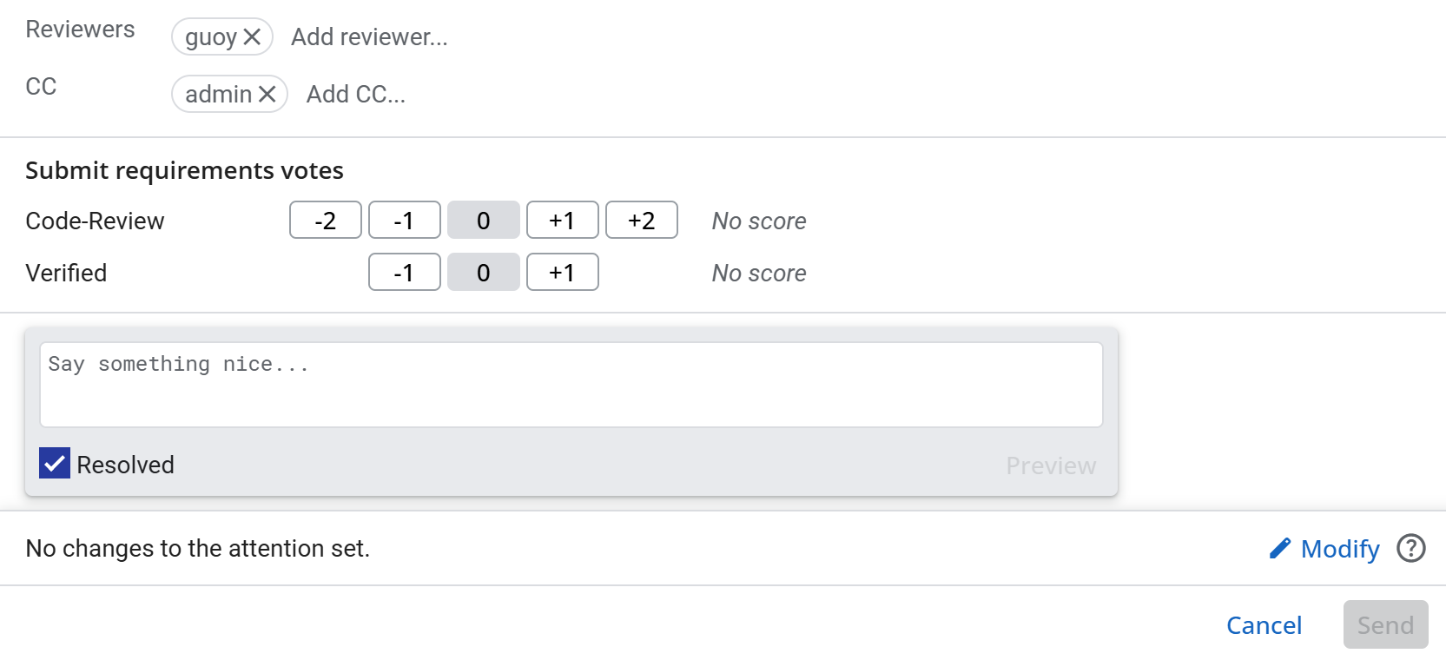Open the attention set help icon
The width and height of the screenshot is (1446, 660).
click(1411, 548)
